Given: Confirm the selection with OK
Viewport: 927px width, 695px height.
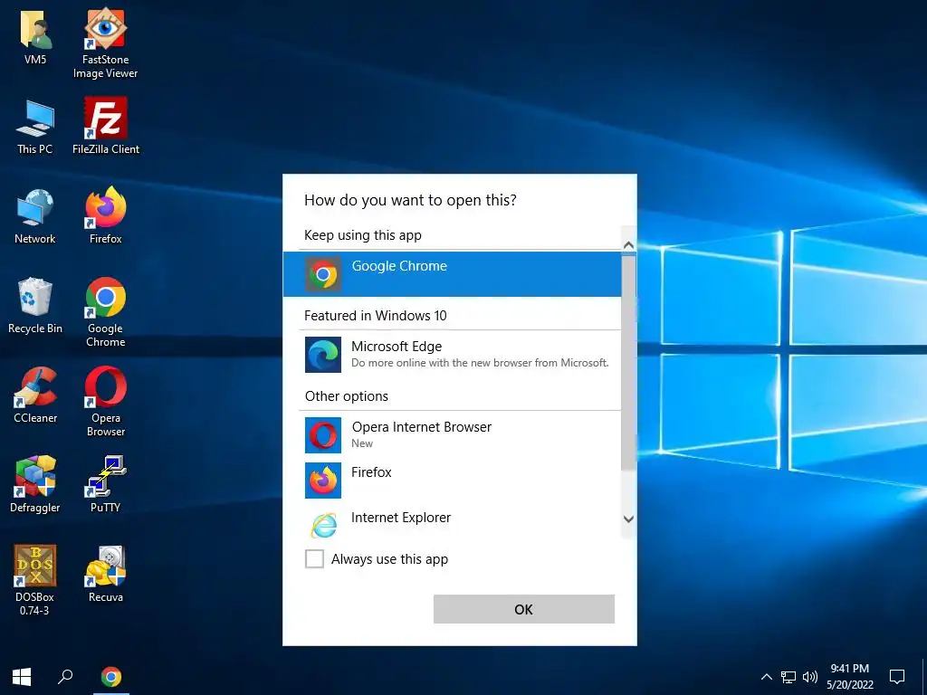Looking at the screenshot, I should tap(524, 609).
